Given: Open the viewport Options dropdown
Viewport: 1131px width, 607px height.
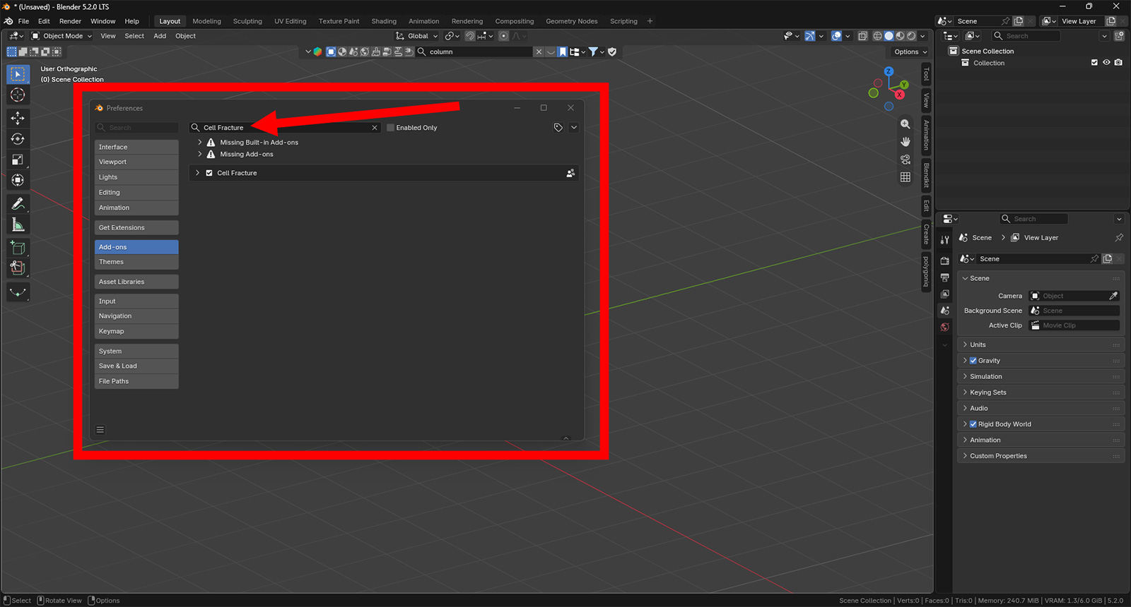Looking at the screenshot, I should tap(910, 52).
